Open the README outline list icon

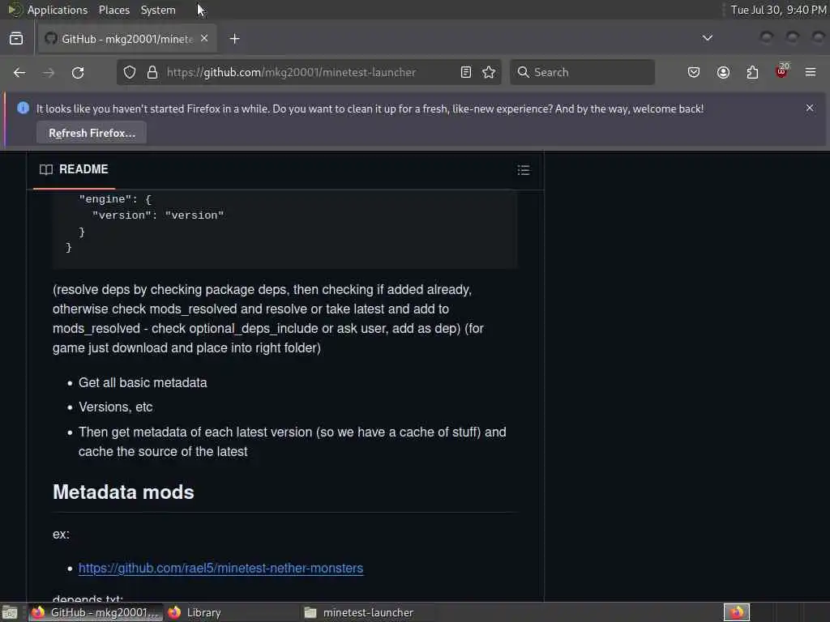tap(524, 170)
